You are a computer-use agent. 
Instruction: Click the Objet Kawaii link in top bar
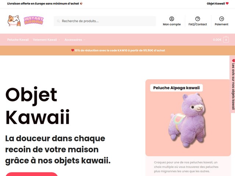tap(216, 3)
